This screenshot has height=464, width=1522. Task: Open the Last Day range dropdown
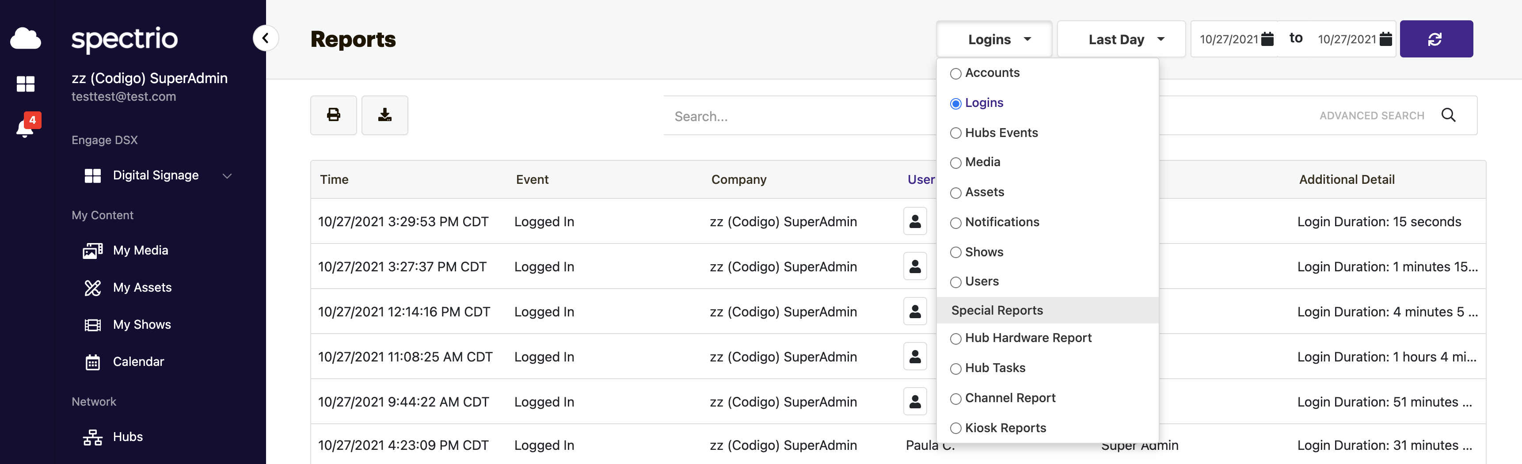tap(1121, 39)
